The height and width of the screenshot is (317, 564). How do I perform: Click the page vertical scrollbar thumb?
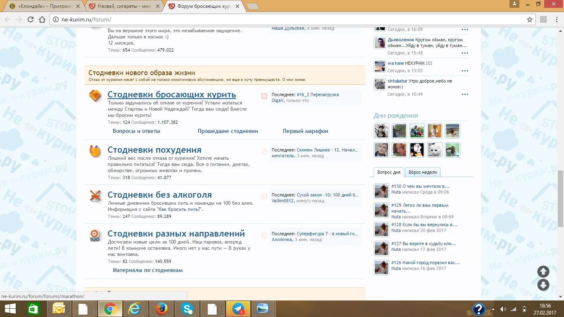coord(560,199)
